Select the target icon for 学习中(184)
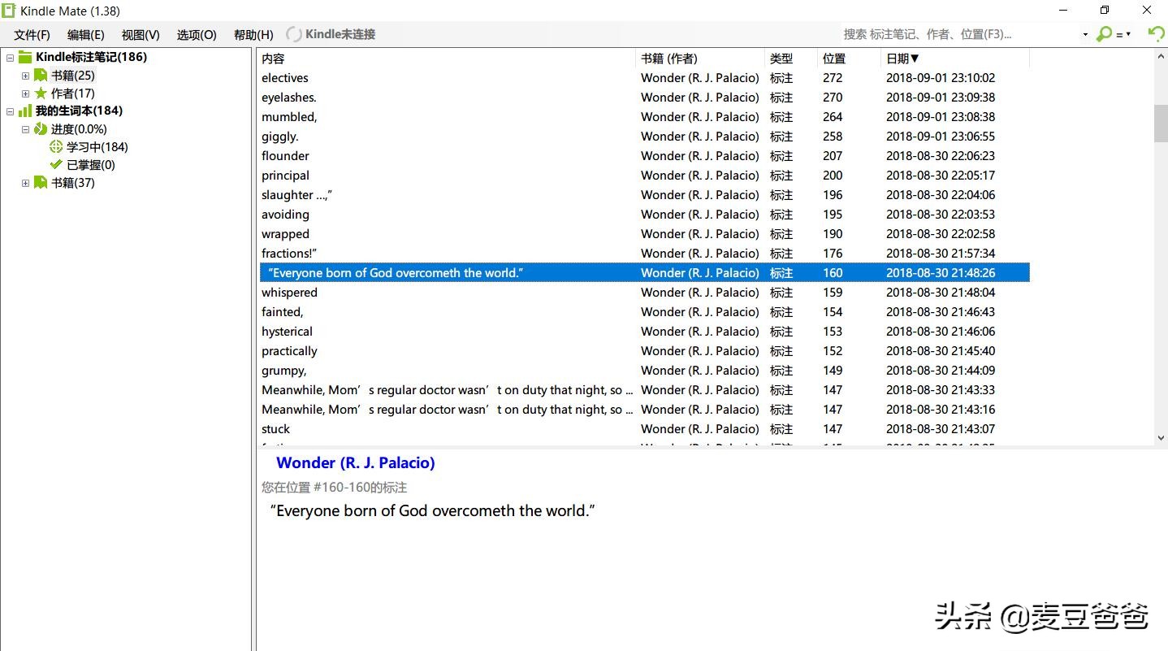This screenshot has width=1168, height=651. 56,147
